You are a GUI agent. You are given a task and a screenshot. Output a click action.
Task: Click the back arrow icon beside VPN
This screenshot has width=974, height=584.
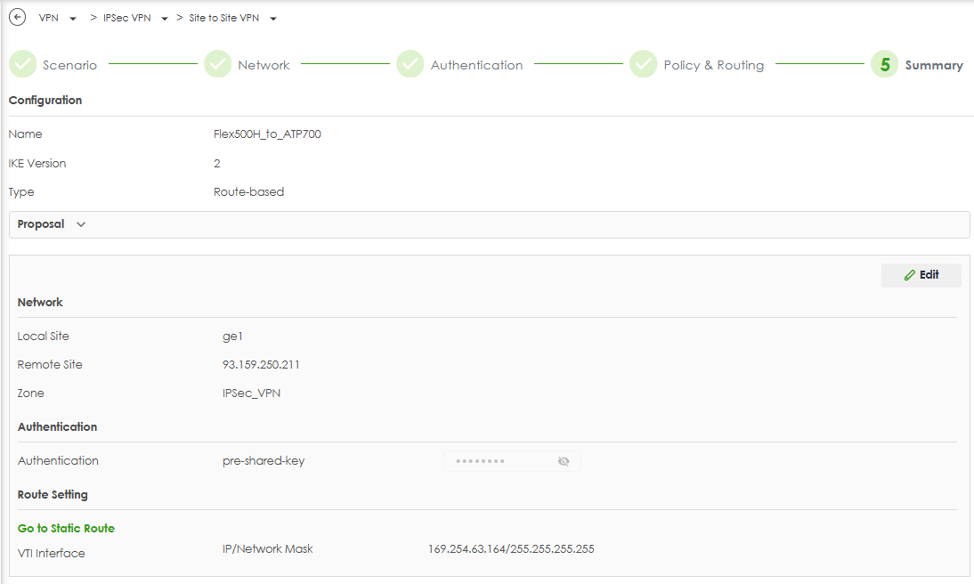pos(17,18)
